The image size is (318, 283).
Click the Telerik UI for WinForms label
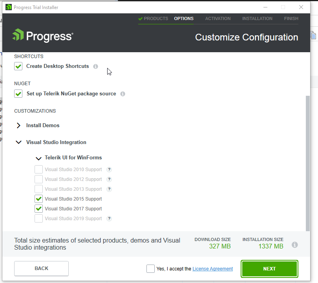click(x=73, y=158)
